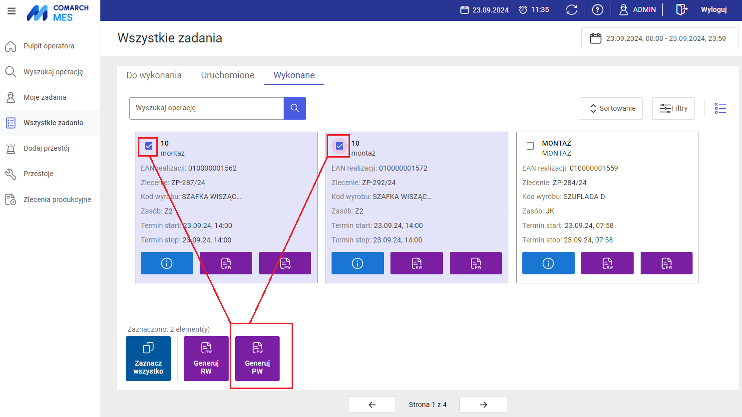Click the Strona 1 z 4 indicator

click(x=427, y=405)
